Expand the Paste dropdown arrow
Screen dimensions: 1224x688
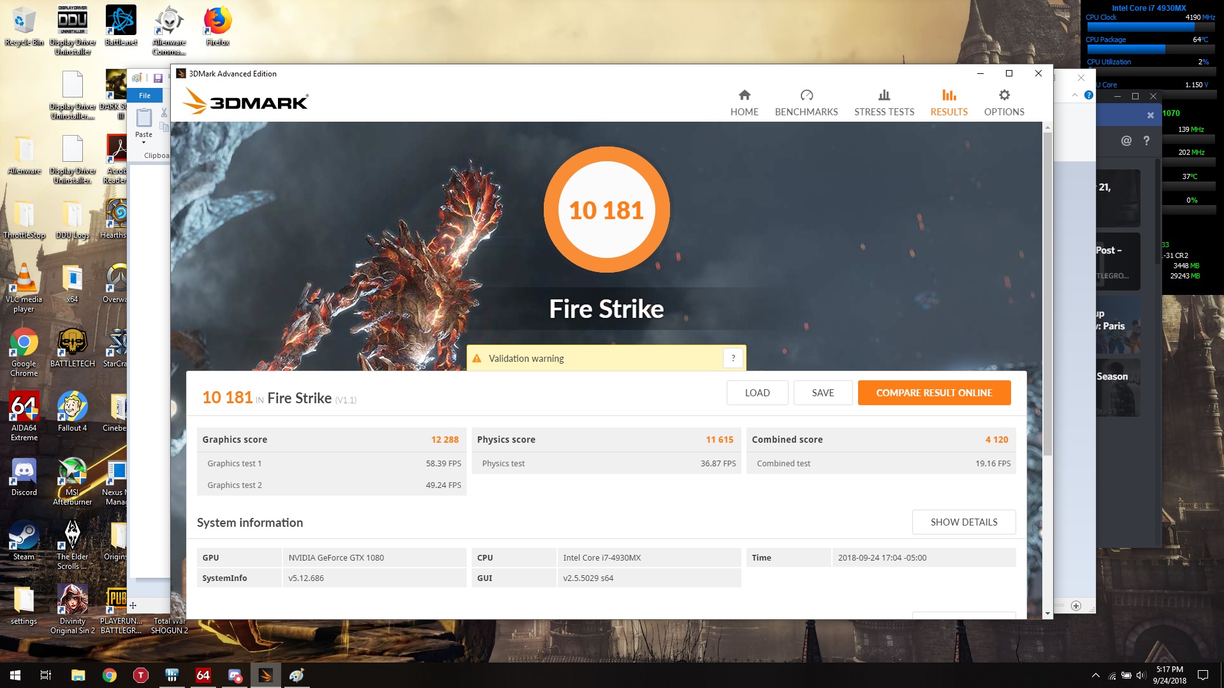point(143,142)
